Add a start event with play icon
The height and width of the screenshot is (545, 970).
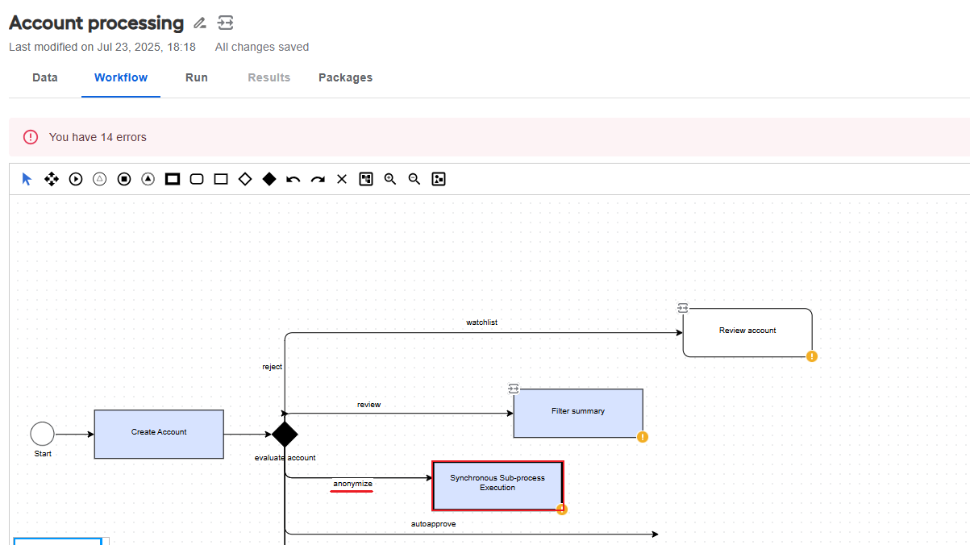click(x=76, y=179)
